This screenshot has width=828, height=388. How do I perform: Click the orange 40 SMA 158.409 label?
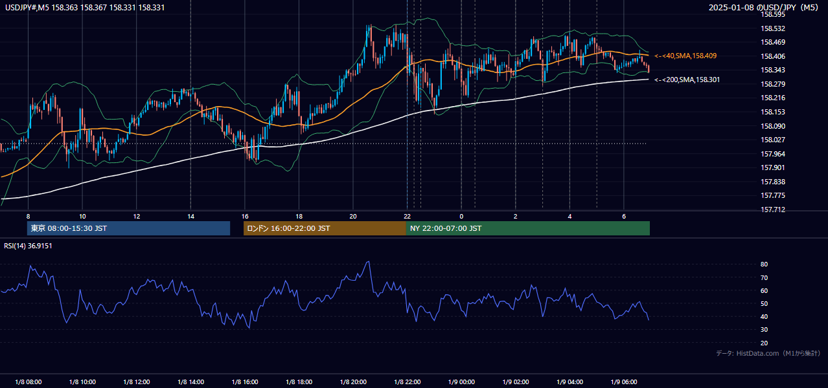point(685,56)
